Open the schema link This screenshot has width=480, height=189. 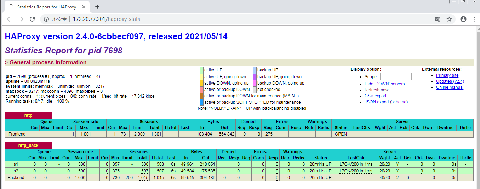(399, 102)
